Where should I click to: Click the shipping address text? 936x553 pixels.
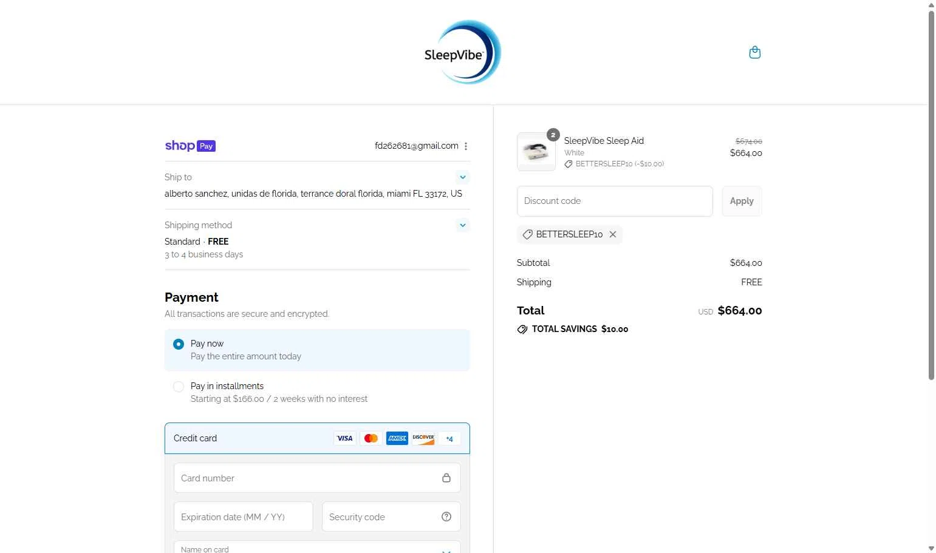[313, 194]
